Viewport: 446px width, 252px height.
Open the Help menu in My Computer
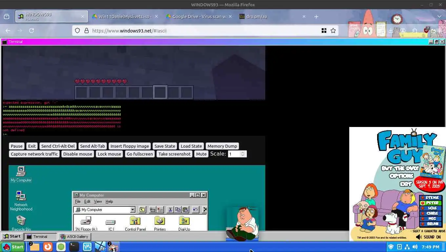pos(109,201)
